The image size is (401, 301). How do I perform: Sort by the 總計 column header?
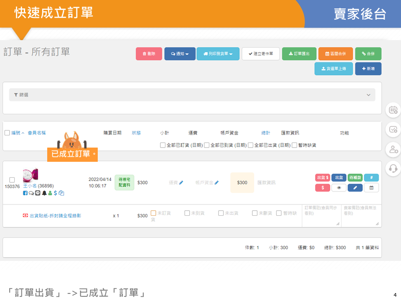point(266,133)
